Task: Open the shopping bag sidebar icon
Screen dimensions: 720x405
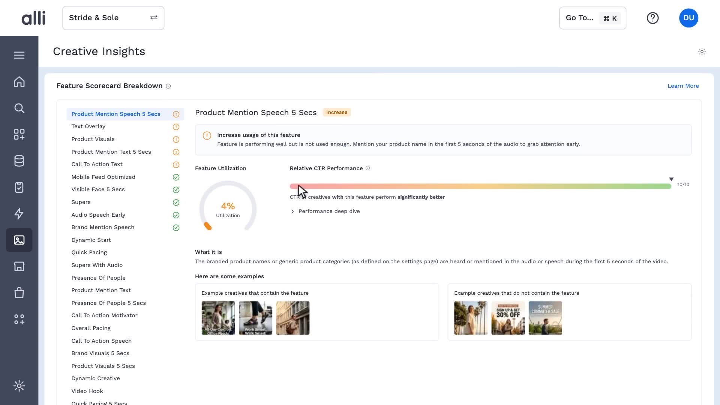Action: (x=19, y=292)
